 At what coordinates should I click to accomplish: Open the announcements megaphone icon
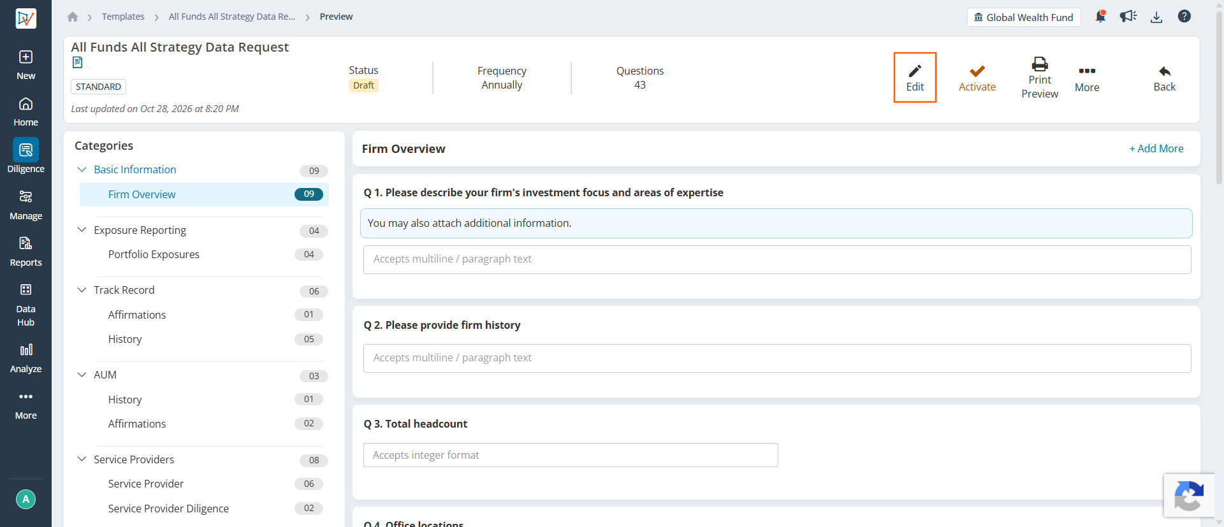(1128, 17)
